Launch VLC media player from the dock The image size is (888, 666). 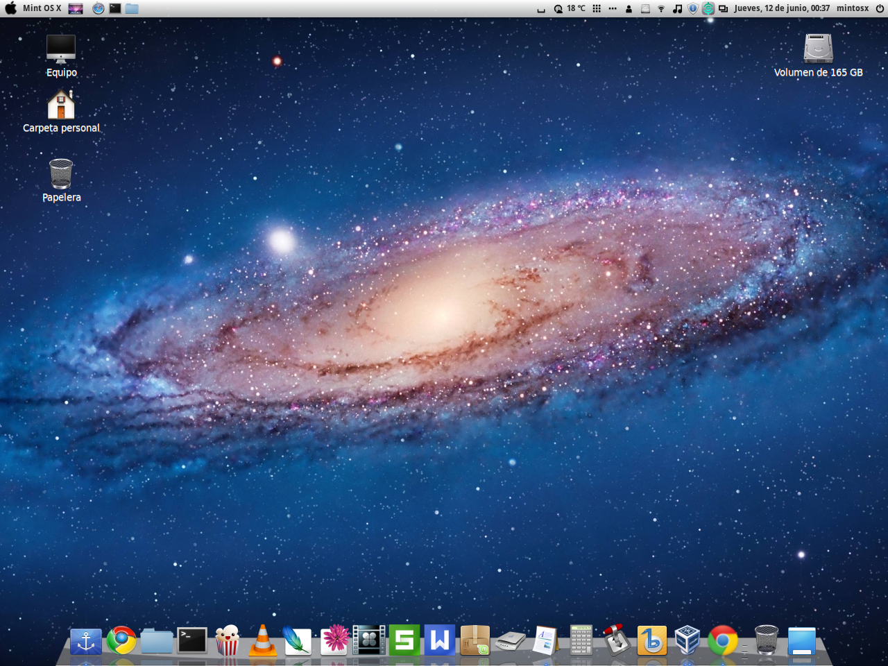pyautogui.click(x=263, y=640)
